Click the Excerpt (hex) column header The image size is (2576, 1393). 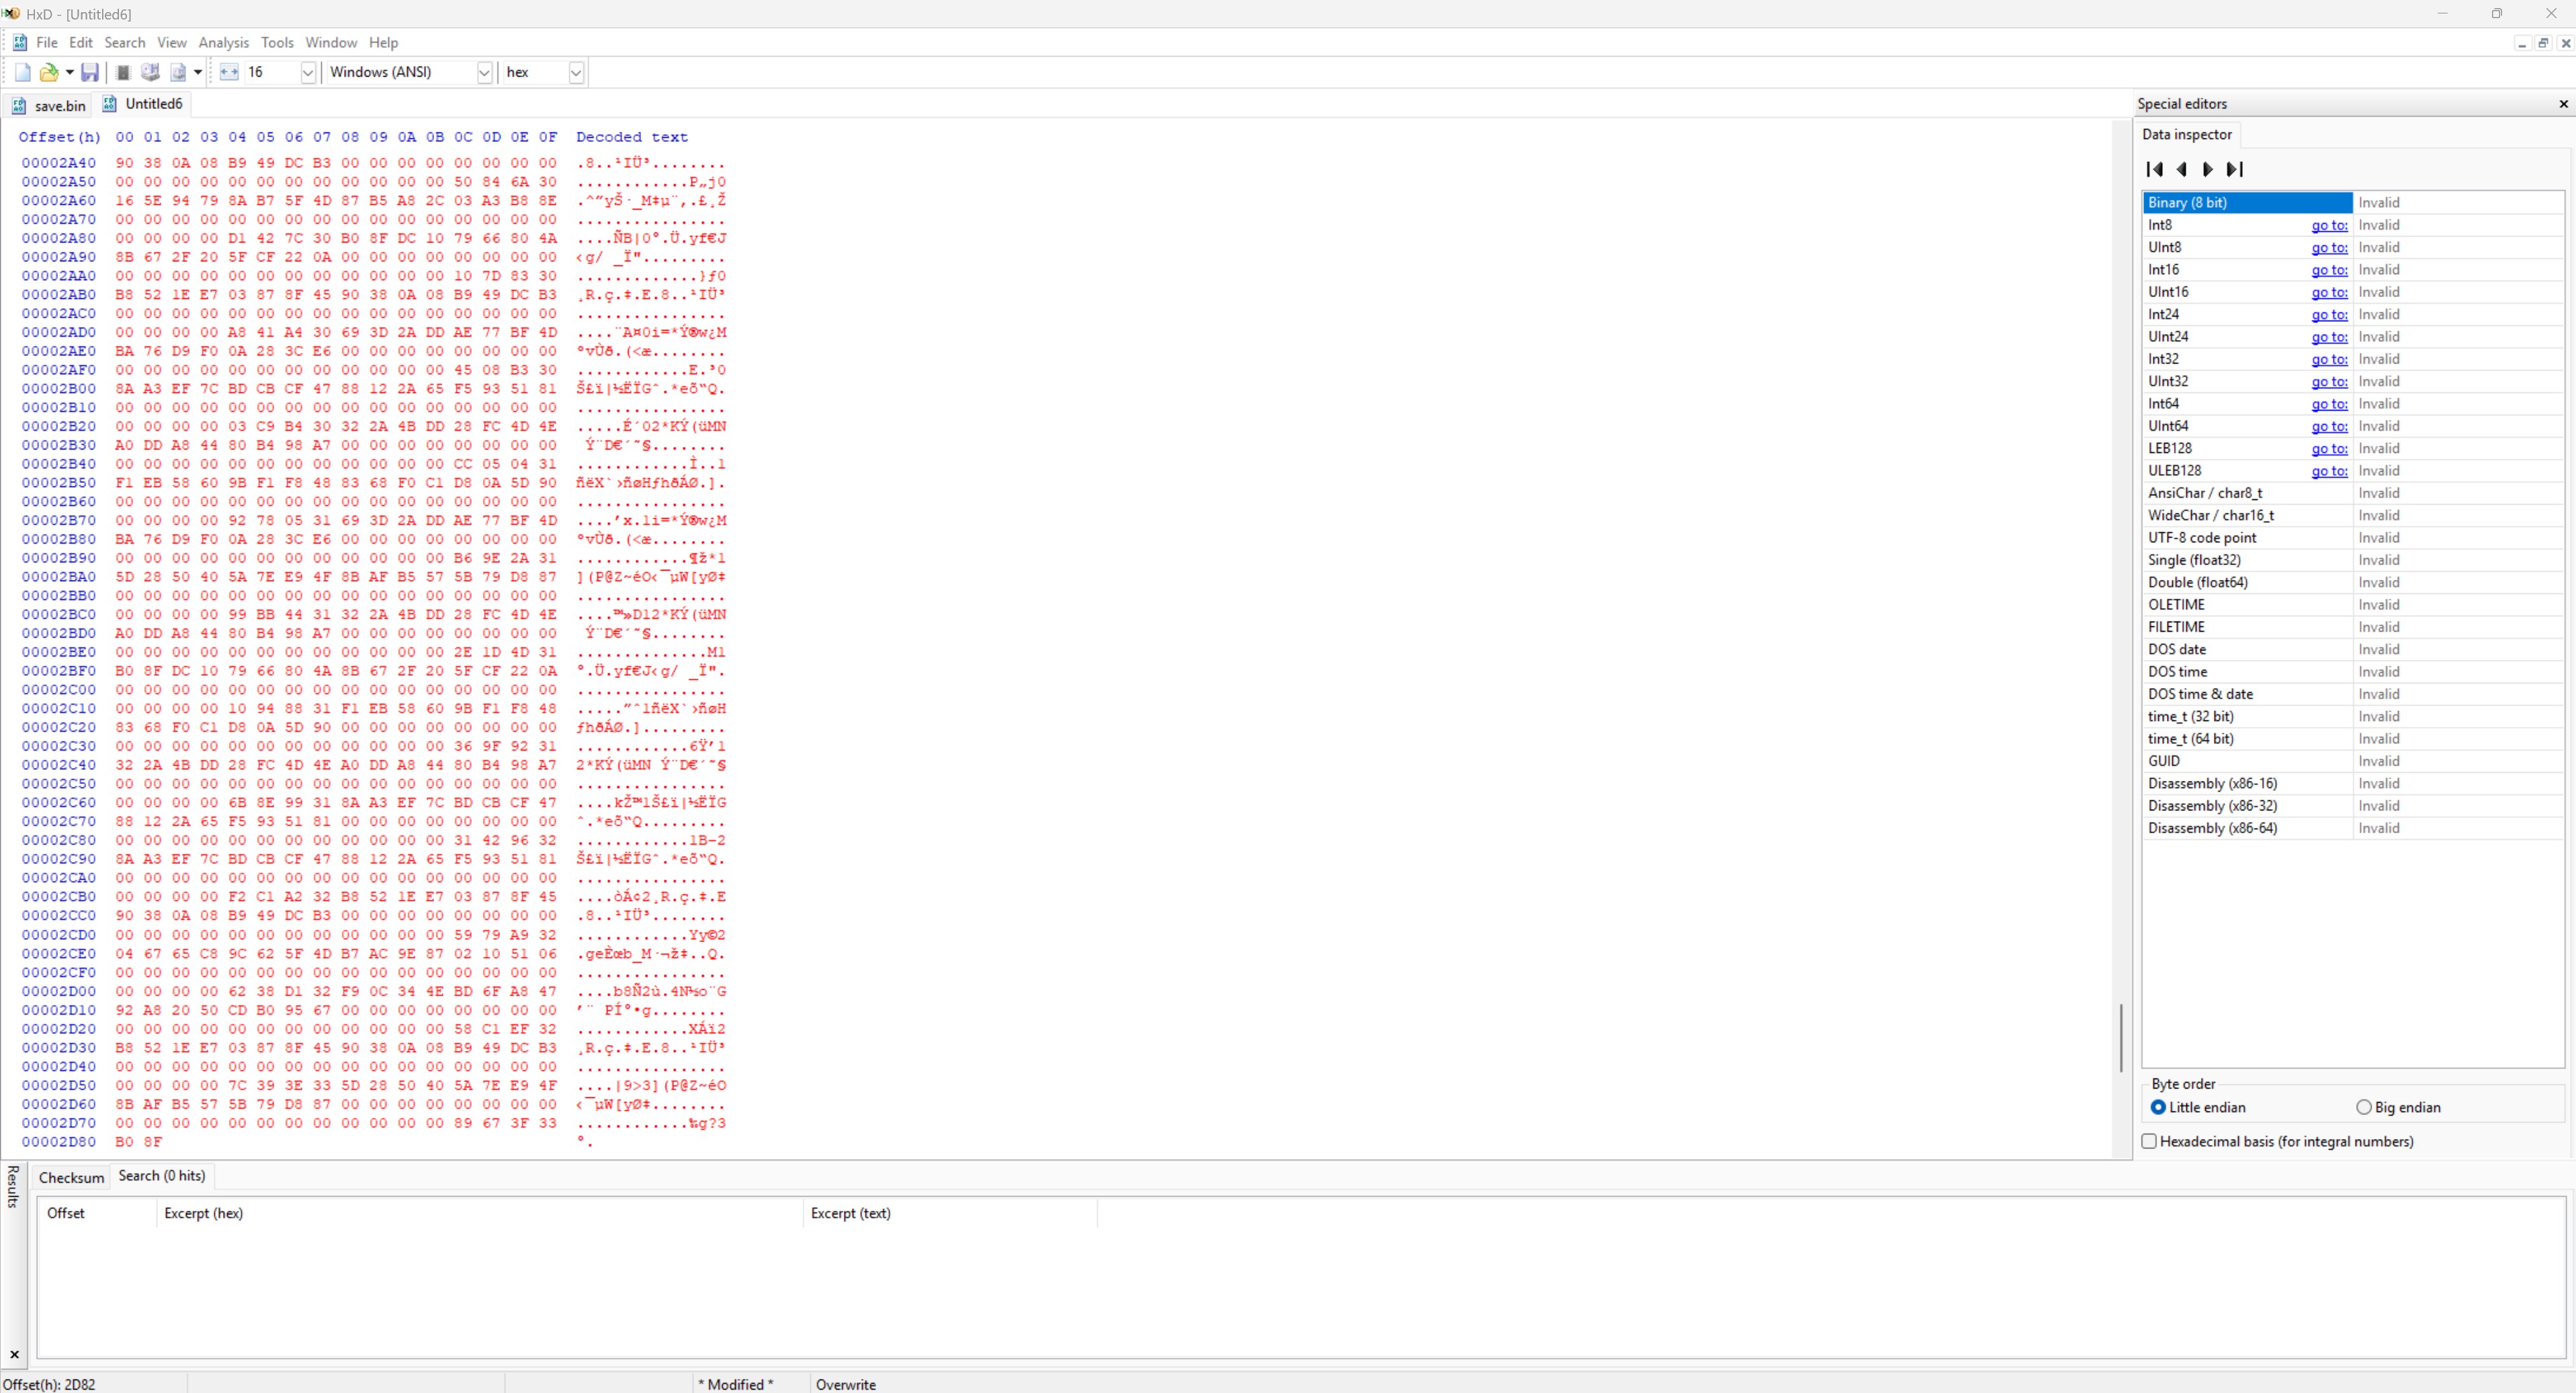480,1213
